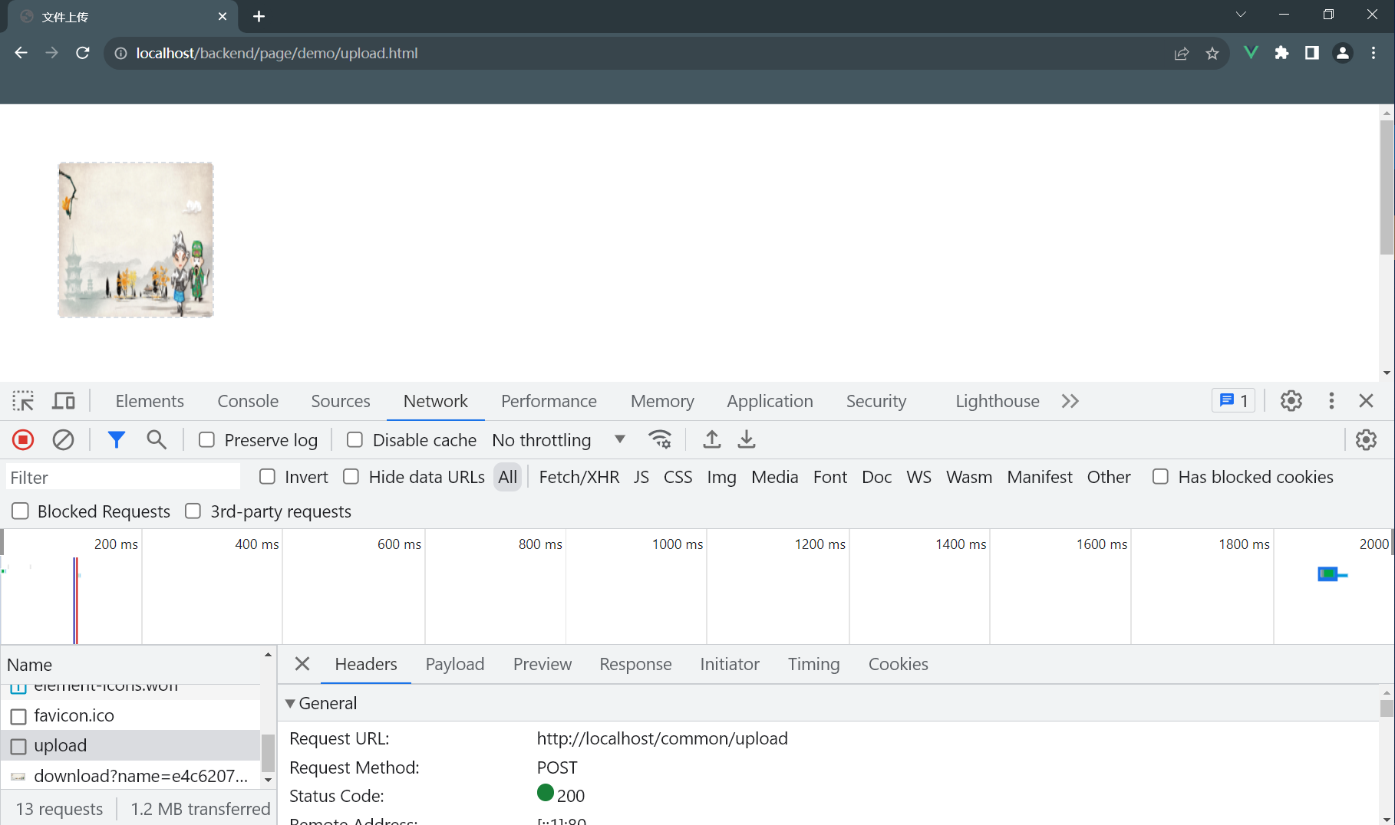Open the No throttling dropdown
This screenshot has height=825, width=1395.
click(559, 439)
